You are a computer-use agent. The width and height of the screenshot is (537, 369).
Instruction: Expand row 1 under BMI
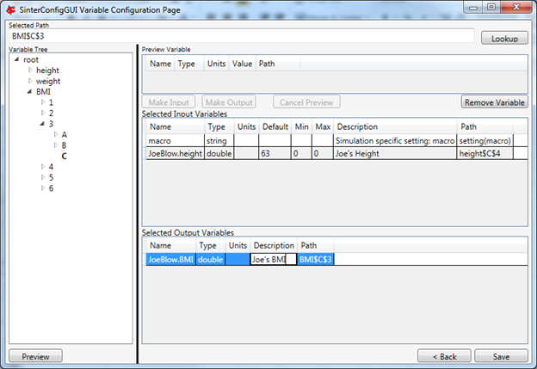(42, 102)
